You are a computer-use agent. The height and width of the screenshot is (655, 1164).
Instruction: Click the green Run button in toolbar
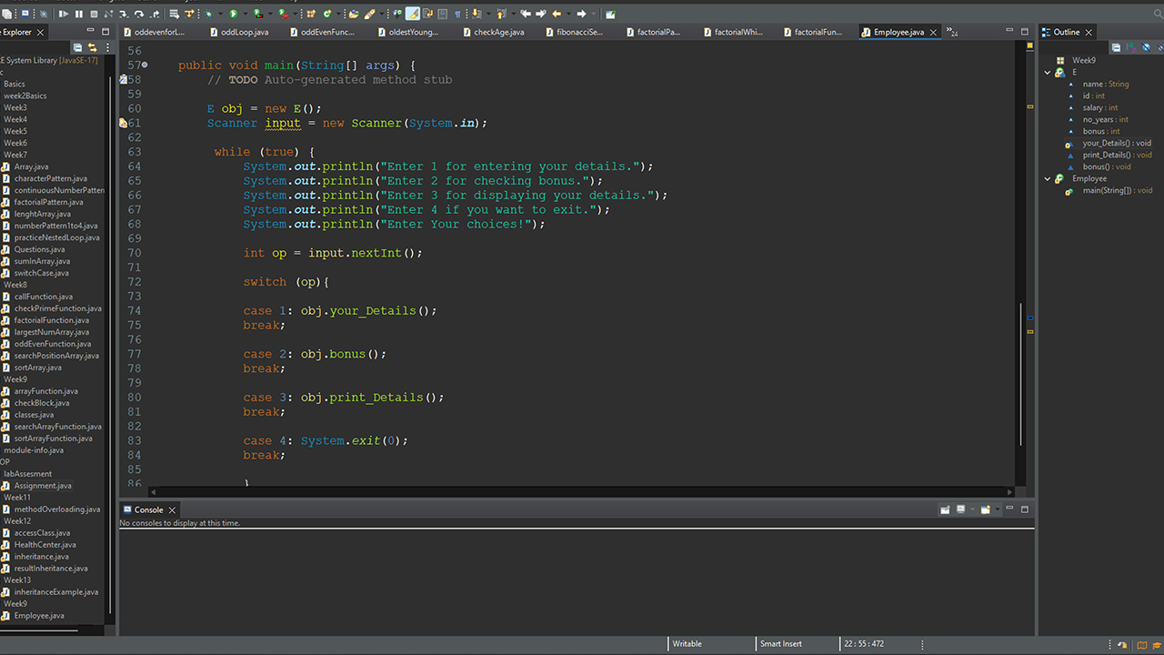tap(233, 14)
